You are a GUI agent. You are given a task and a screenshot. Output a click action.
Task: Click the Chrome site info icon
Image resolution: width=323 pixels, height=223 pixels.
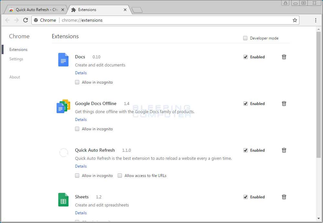[36, 20]
